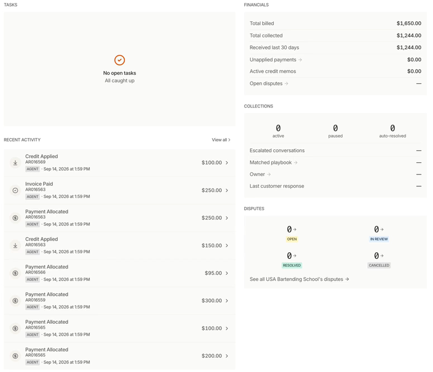This screenshot has width=433, height=372.
Task: Click the dollar icon on Payment Allocated AR016559
Action: tap(16, 300)
